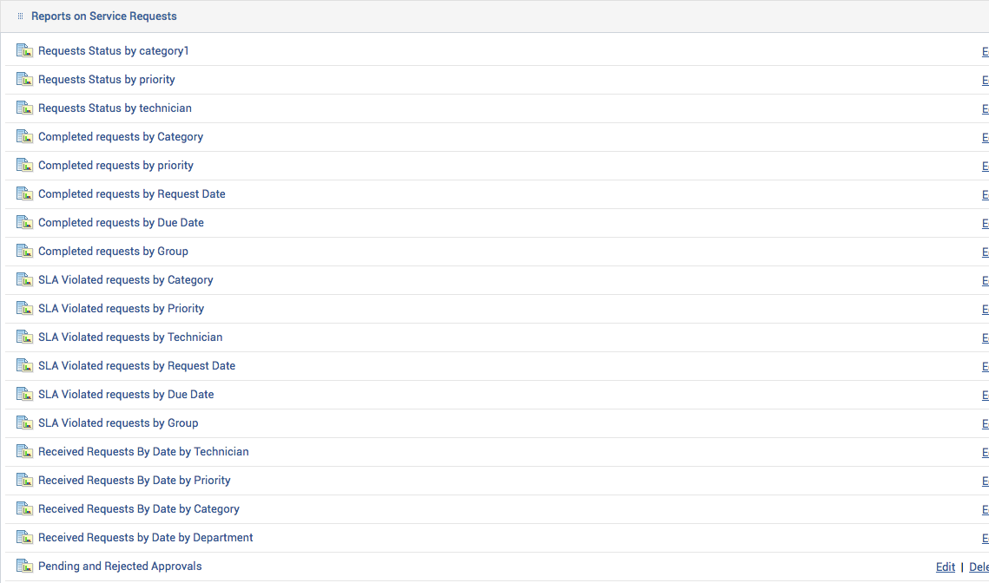Click the report icon beside Completed requests by Request Date

[x=24, y=193]
